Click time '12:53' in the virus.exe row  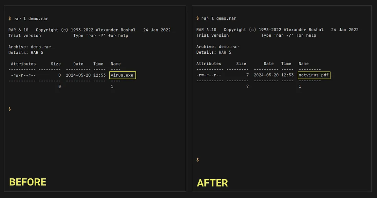99,75
